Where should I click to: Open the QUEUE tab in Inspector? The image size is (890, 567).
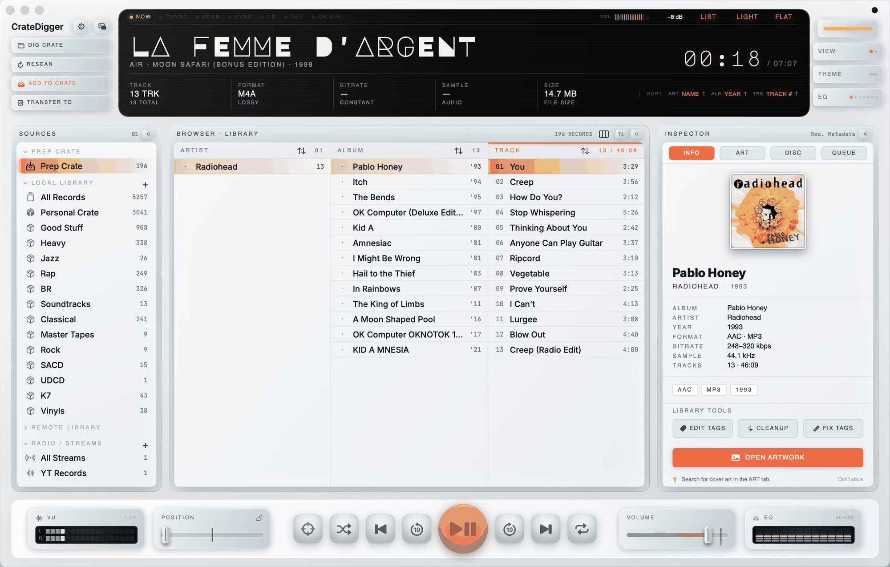pyautogui.click(x=844, y=153)
